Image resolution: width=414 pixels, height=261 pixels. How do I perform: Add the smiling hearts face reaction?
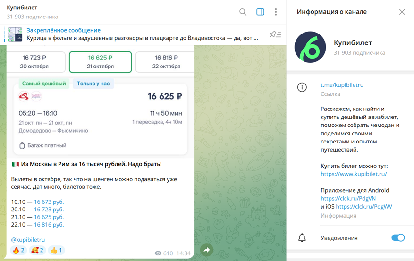tap(37, 250)
